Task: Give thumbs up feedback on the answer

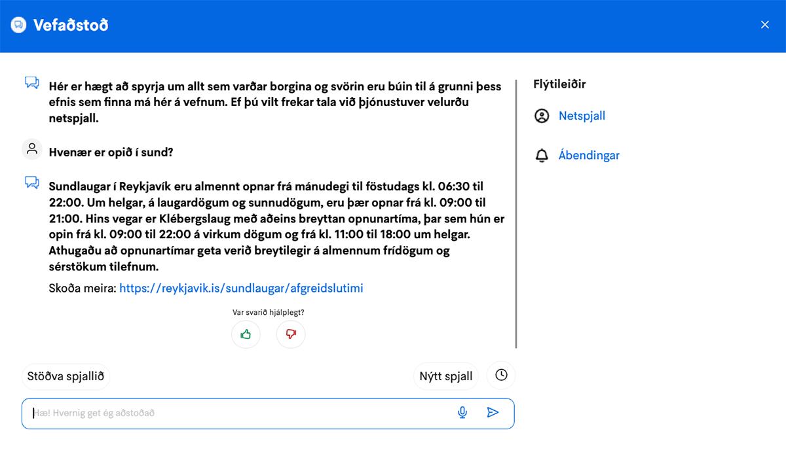Action: (246, 334)
